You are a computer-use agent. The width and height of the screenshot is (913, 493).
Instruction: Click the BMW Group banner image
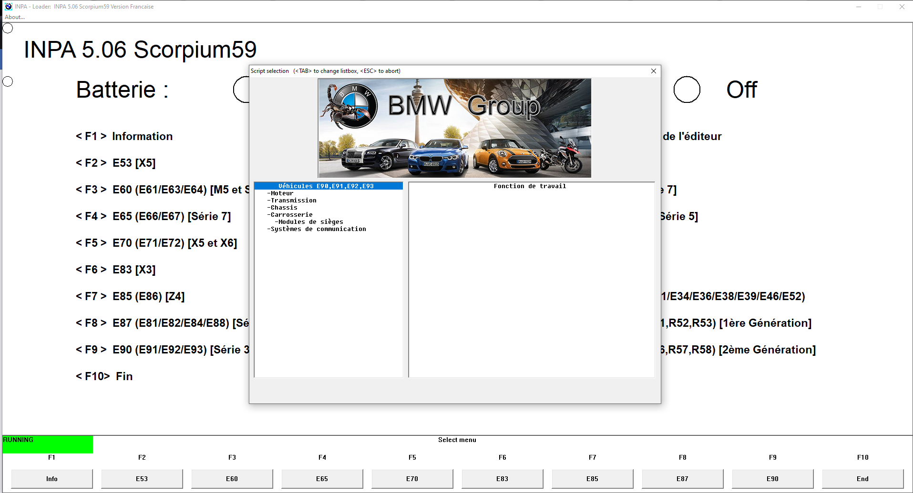(x=455, y=128)
